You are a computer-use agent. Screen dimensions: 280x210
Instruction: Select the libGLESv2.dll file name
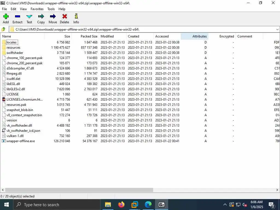pos(16,89)
